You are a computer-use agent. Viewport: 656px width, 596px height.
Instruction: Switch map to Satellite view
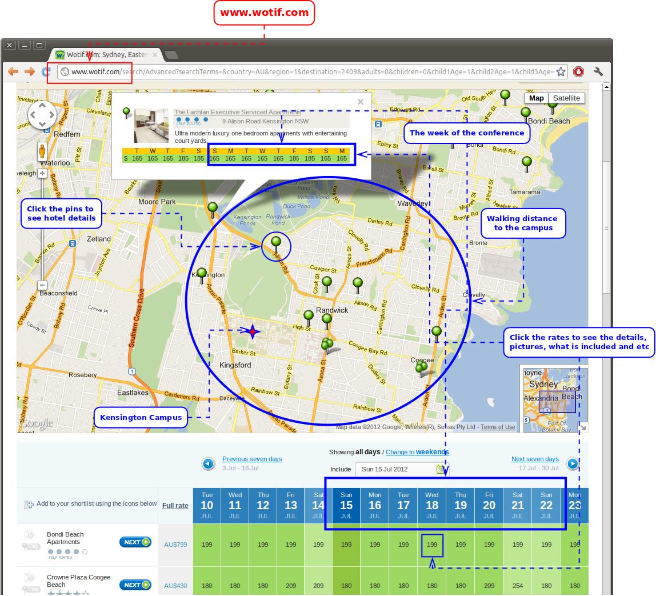(566, 98)
